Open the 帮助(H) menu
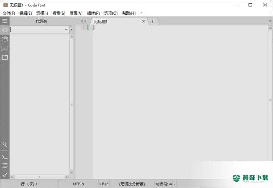Viewport: 273px width, 188px height. (129, 13)
